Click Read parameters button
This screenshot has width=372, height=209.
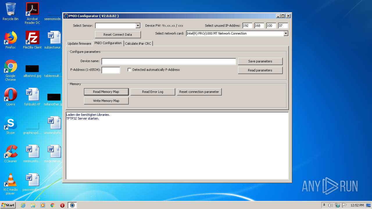260,70
